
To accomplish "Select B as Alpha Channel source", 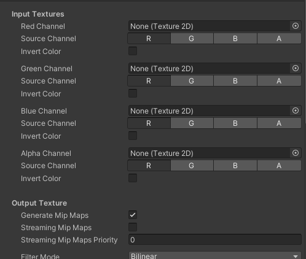I will click(235, 166).
